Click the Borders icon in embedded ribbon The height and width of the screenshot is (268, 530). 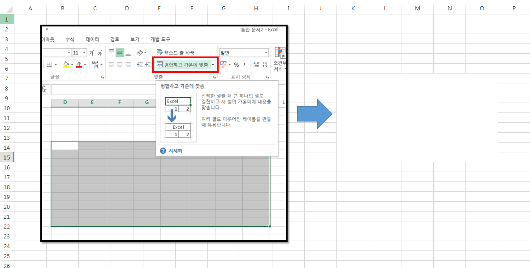49,65
